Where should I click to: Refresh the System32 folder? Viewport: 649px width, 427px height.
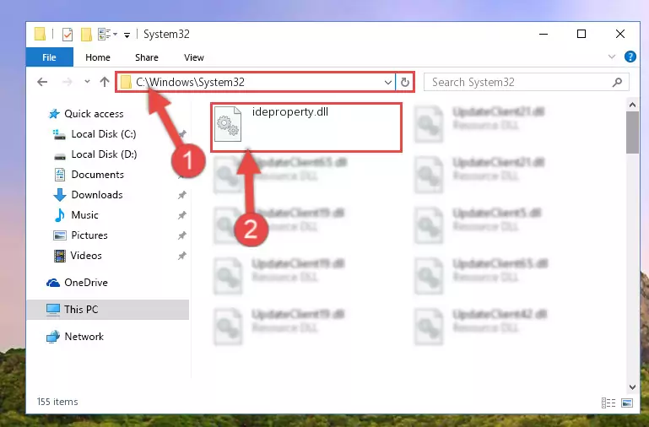coord(405,83)
